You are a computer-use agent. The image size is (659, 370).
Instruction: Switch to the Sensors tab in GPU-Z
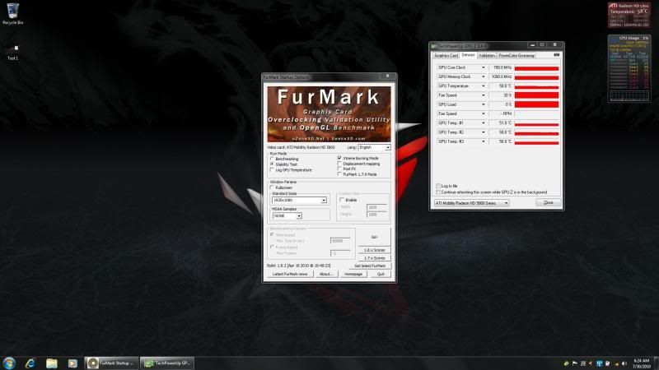pyautogui.click(x=468, y=55)
